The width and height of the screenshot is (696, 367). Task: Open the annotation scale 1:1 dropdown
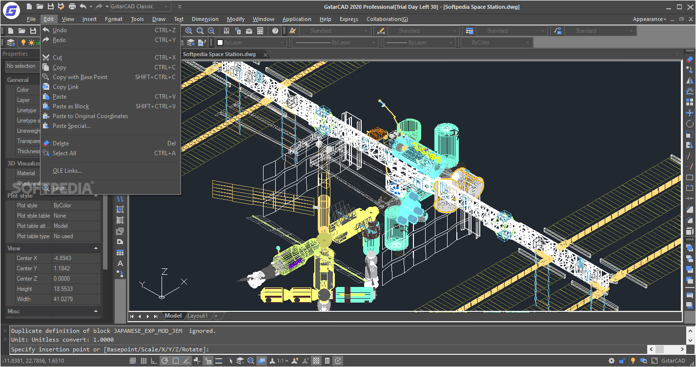[283, 361]
